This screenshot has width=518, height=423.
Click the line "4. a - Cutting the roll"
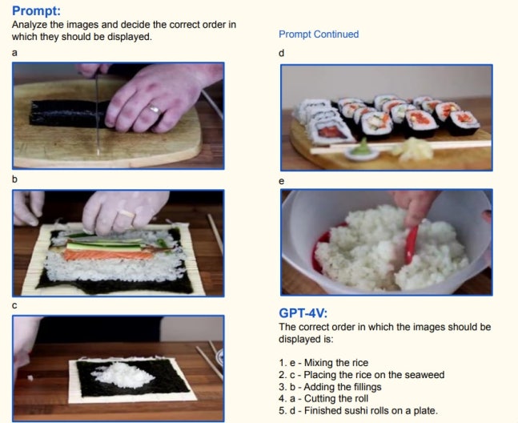point(323,398)
